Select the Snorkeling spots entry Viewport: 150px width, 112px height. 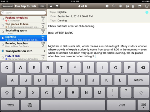(23, 32)
